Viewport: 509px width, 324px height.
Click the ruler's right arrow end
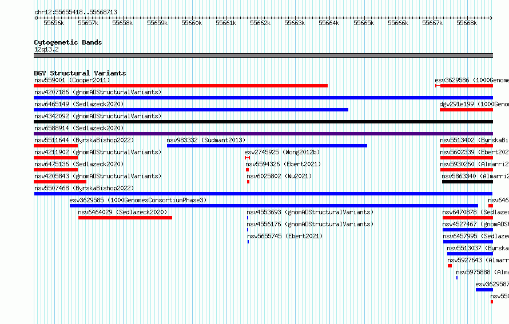(491, 18)
